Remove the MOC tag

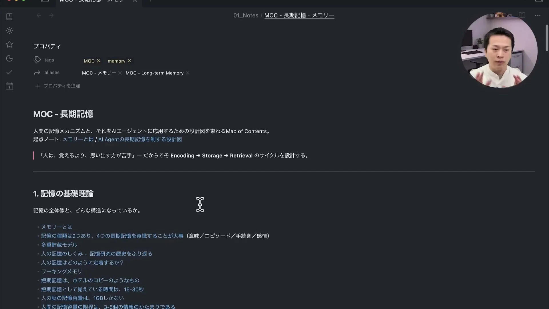(x=99, y=61)
